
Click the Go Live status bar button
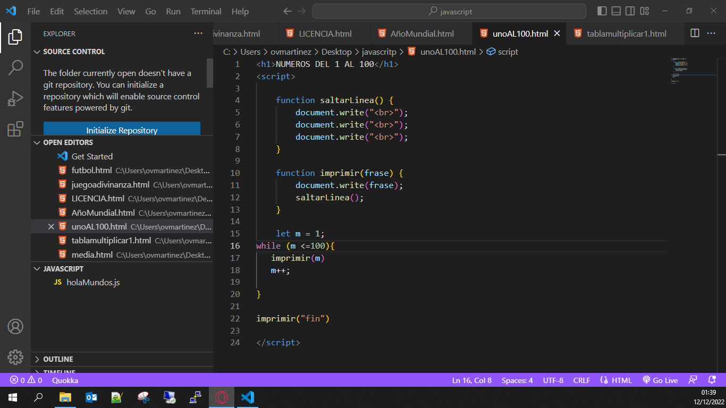(660, 380)
